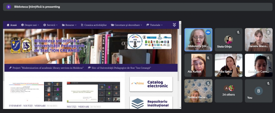This screenshot has height=113, width=275.
Task: Click the gear icon beside Servicii
Action: 45,25
